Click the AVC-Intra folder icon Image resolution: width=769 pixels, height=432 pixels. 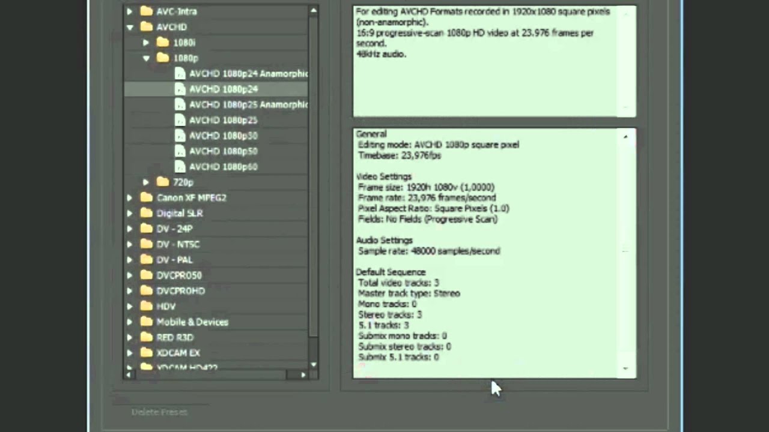tap(147, 11)
